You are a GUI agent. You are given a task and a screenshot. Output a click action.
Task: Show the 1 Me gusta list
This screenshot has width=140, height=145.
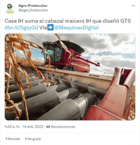[33, 139]
